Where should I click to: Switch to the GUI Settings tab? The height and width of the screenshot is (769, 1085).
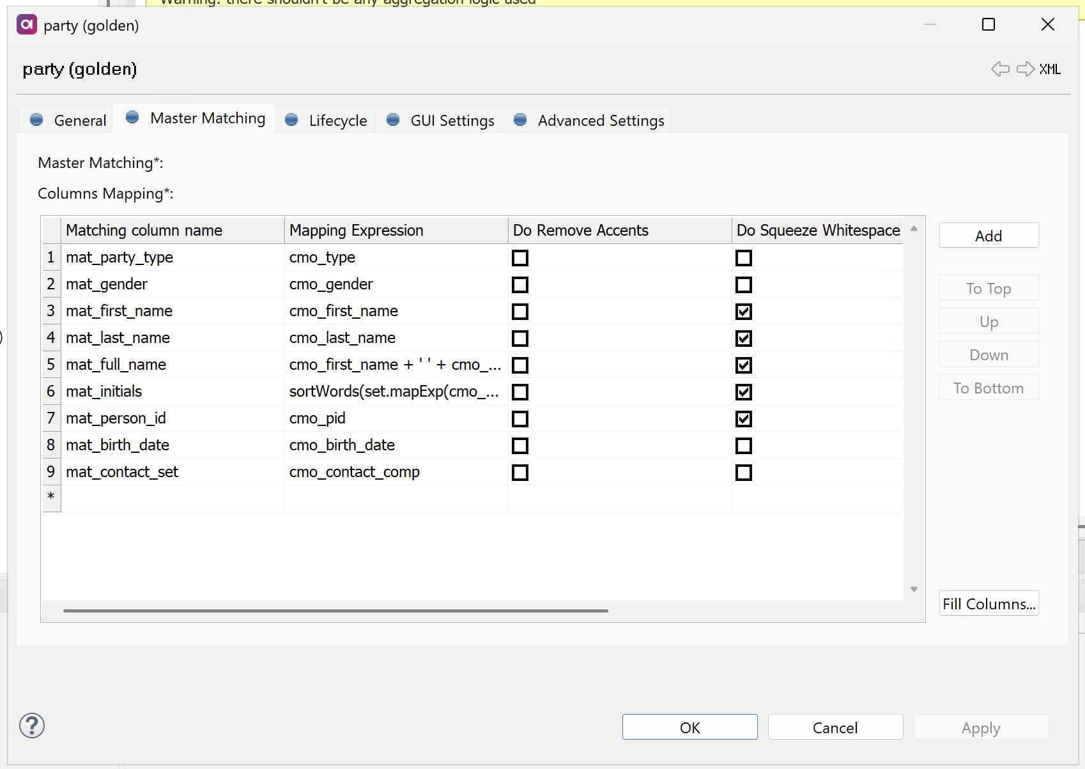point(452,120)
